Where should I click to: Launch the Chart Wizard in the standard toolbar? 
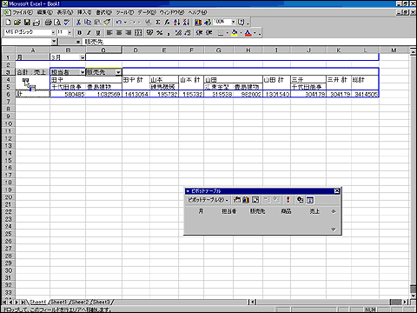198,23
